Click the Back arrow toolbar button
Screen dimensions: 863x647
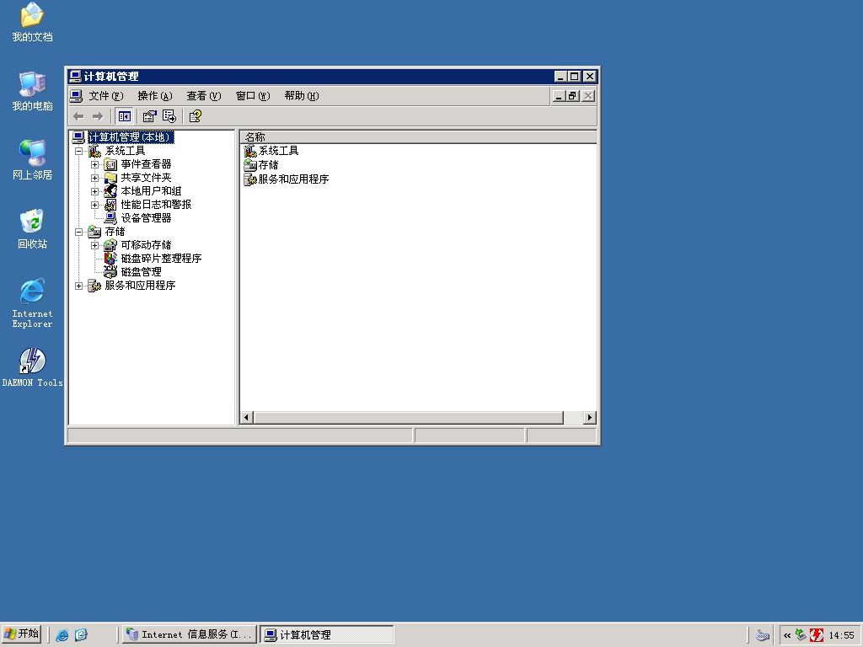78,116
